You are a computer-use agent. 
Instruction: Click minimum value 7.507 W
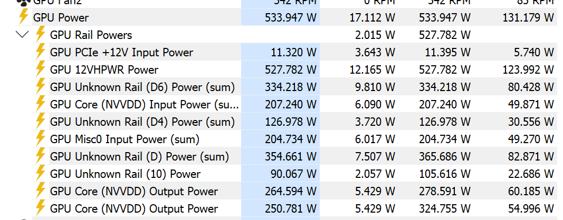(x=375, y=157)
